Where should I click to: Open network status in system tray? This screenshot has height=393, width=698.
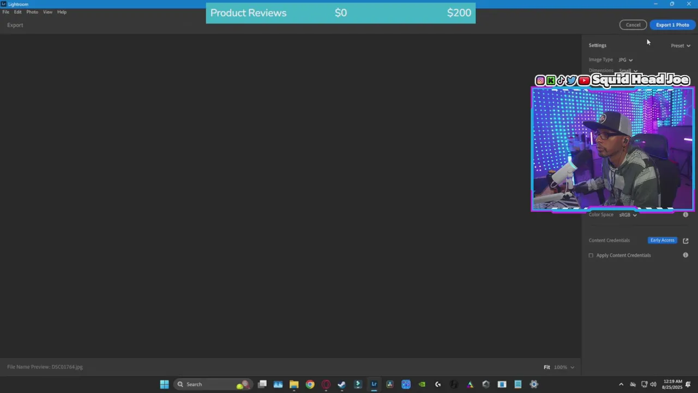tap(644, 384)
